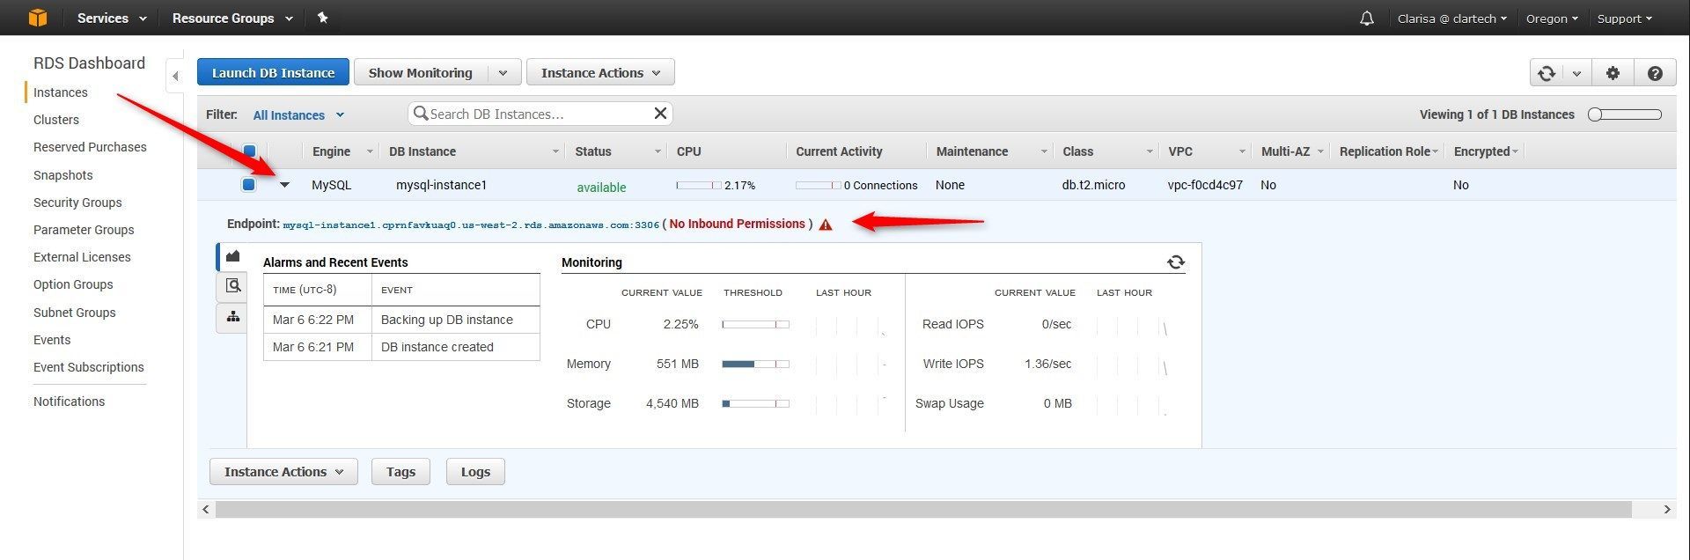Open Events in the sidebar

click(52, 340)
